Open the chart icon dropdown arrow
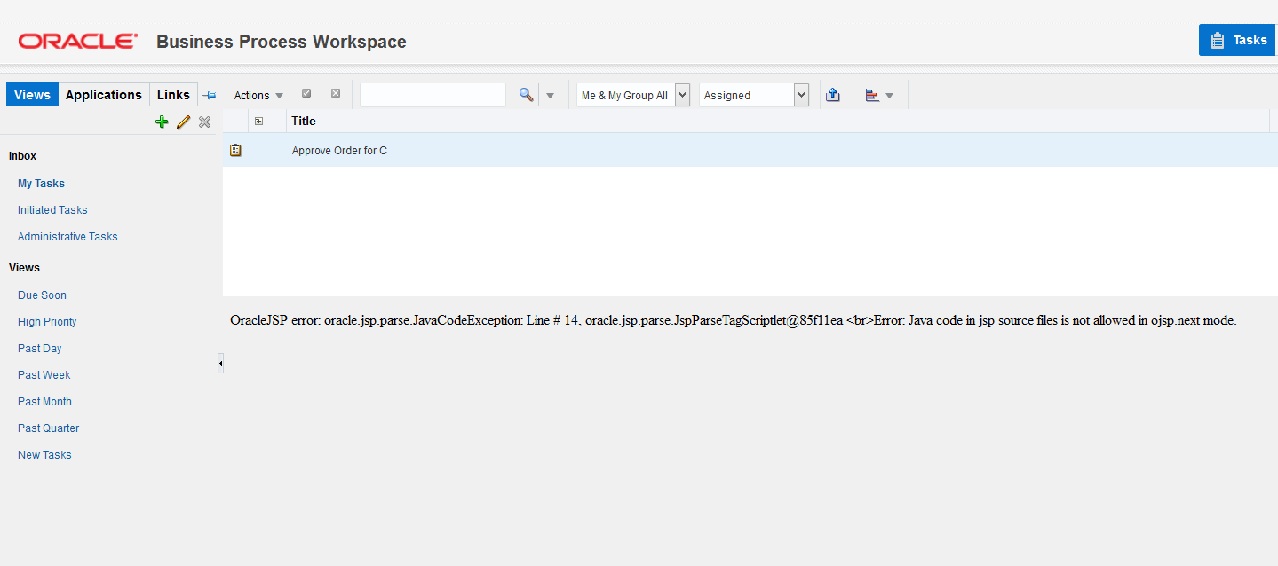 click(x=890, y=96)
